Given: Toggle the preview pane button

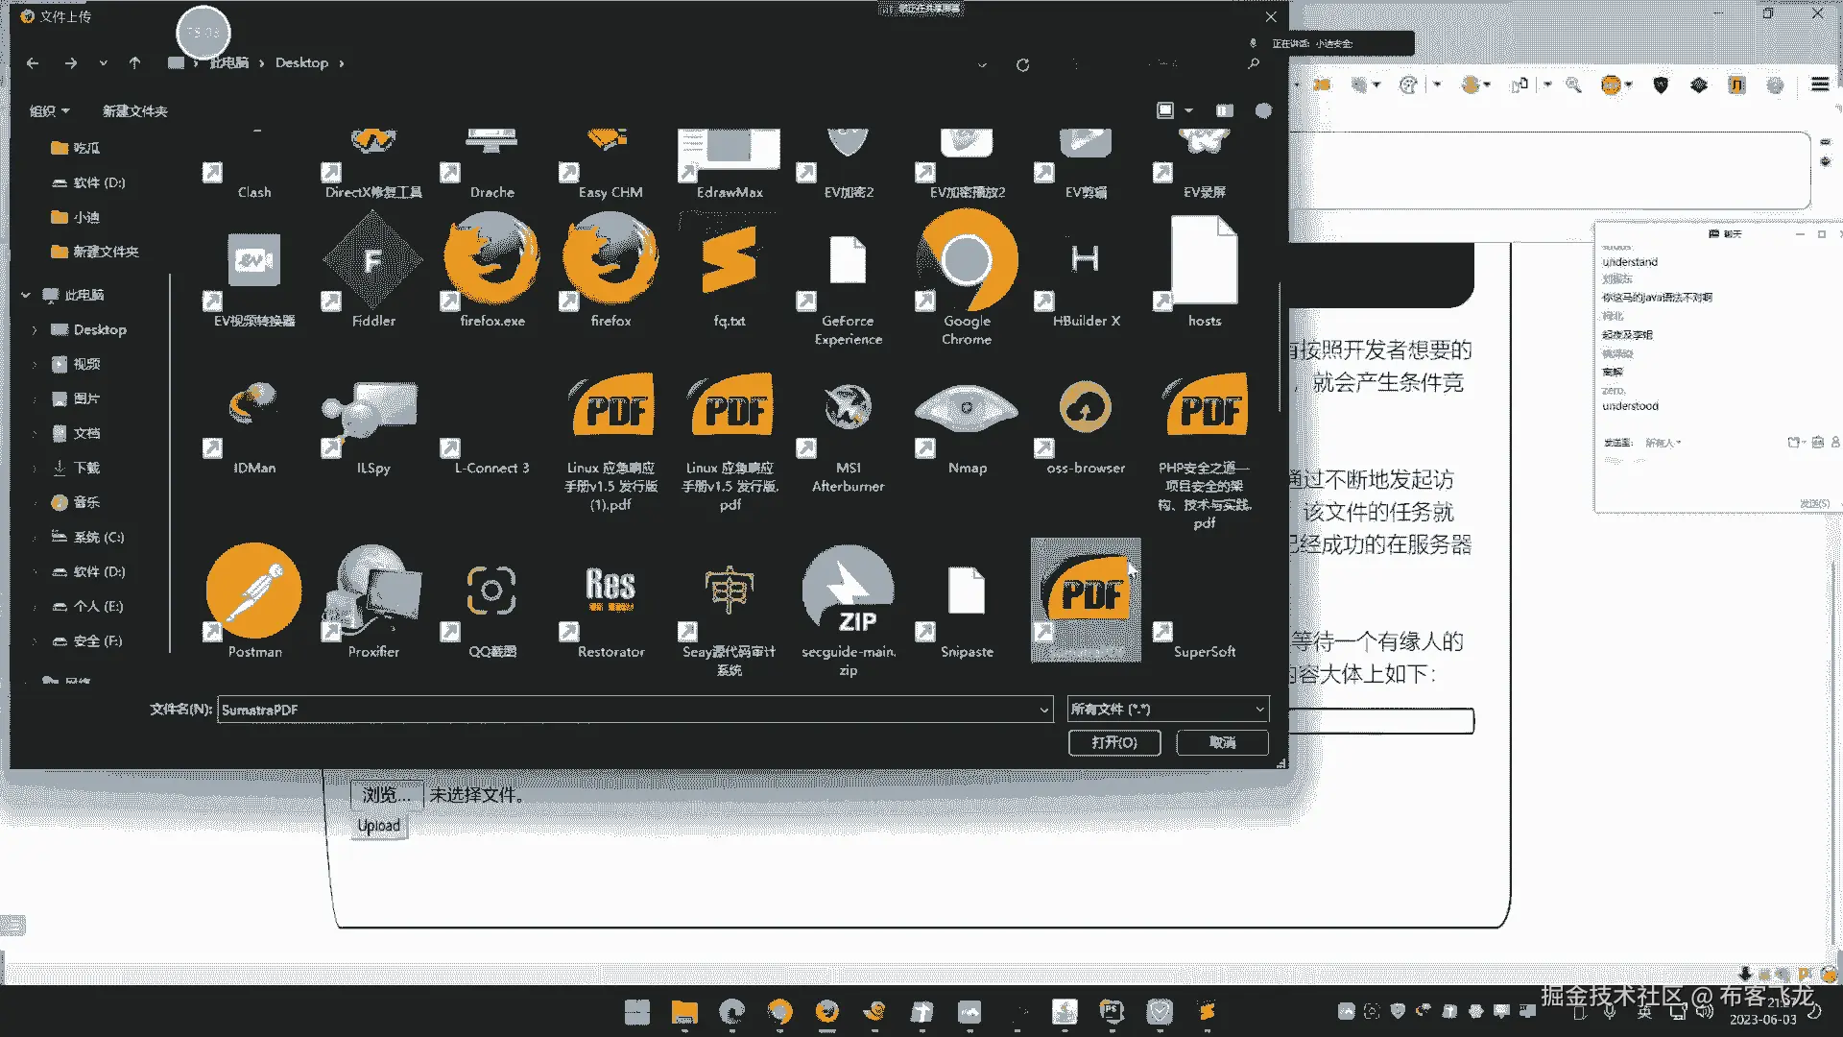Looking at the screenshot, I should click(1224, 110).
